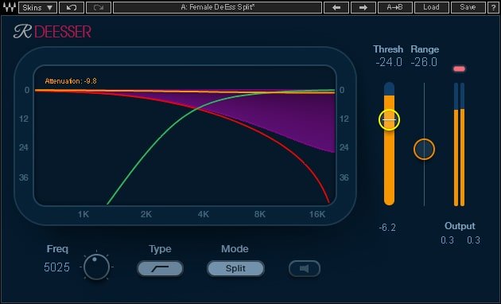
Task: Open the Skins dropdown
Action: pos(37,7)
